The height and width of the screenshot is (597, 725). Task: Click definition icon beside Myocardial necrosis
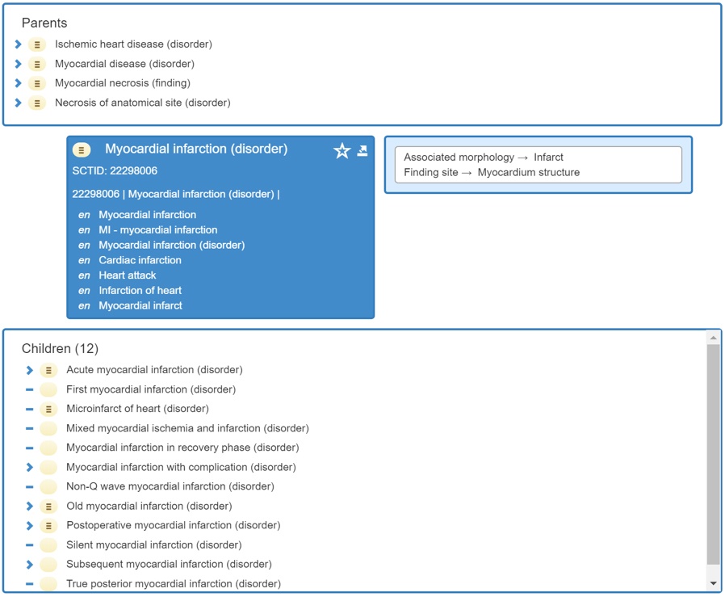(x=37, y=83)
